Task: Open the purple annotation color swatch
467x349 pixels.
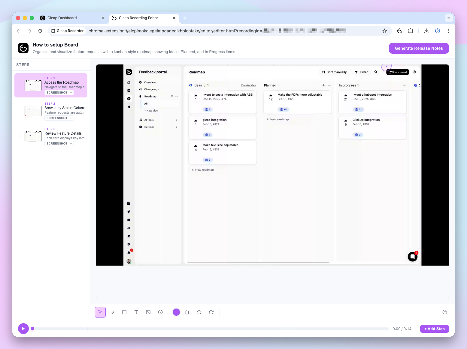Action: (x=176, y=312)
